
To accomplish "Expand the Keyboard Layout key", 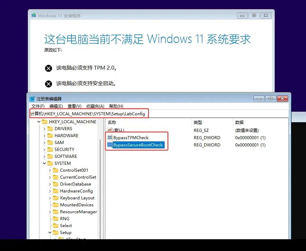I will tap(50, 198).
